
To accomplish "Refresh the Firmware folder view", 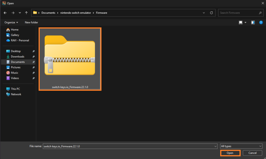I will (x=211, y=12).
